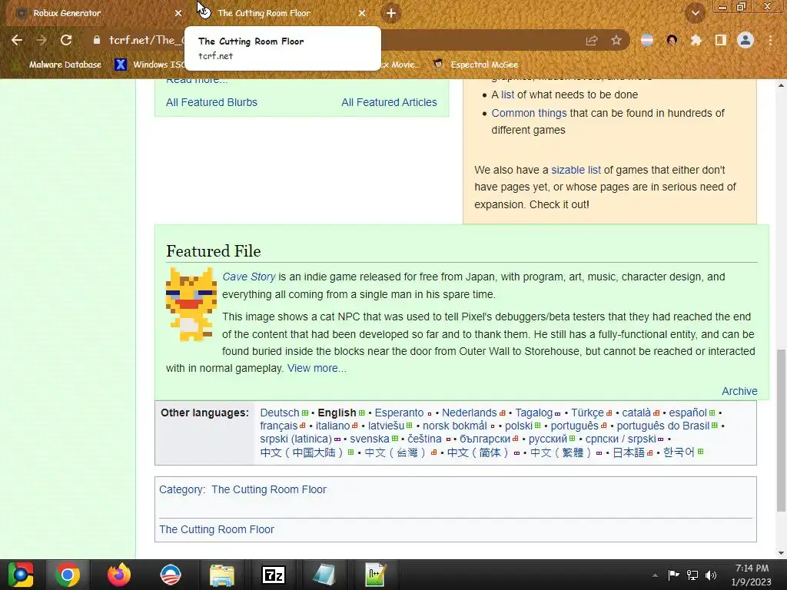
Task: Switch language to Türkçe
Action: click(x=587, y=413)
